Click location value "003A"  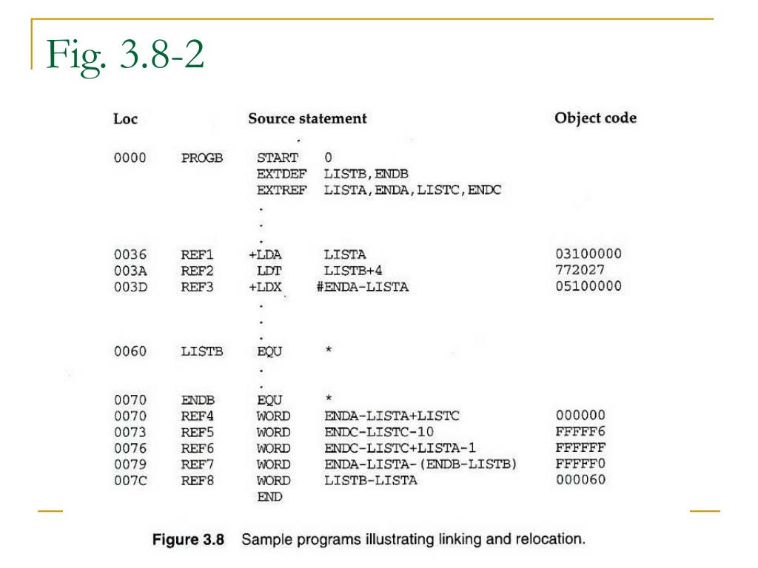tap(130, 271)
